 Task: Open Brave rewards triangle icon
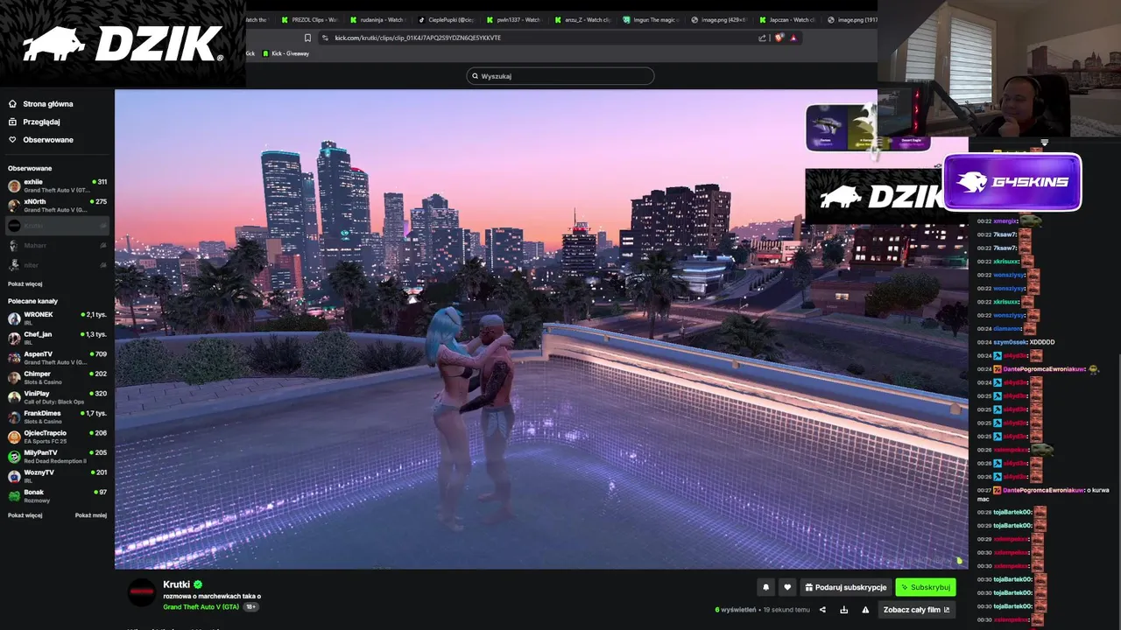tap(793, 38)
